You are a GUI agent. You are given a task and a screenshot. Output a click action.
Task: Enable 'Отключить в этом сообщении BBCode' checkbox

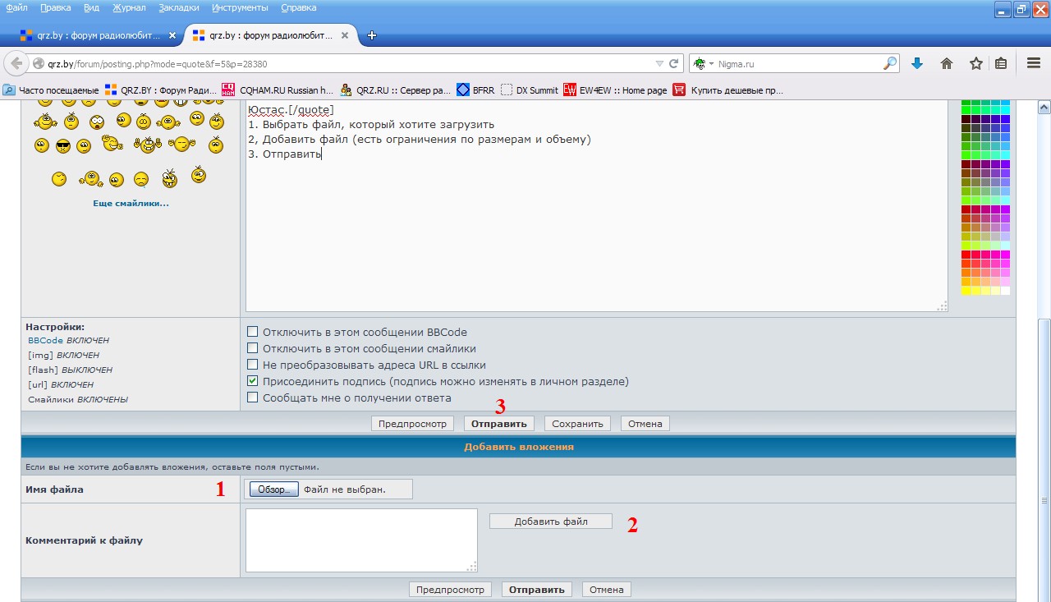(x=253, y=333)
